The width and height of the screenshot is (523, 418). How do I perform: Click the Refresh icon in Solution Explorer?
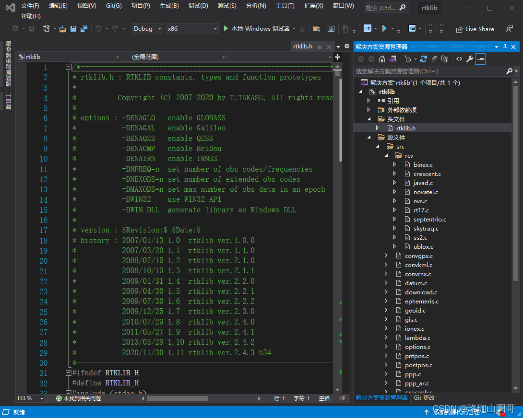(424, 58)
